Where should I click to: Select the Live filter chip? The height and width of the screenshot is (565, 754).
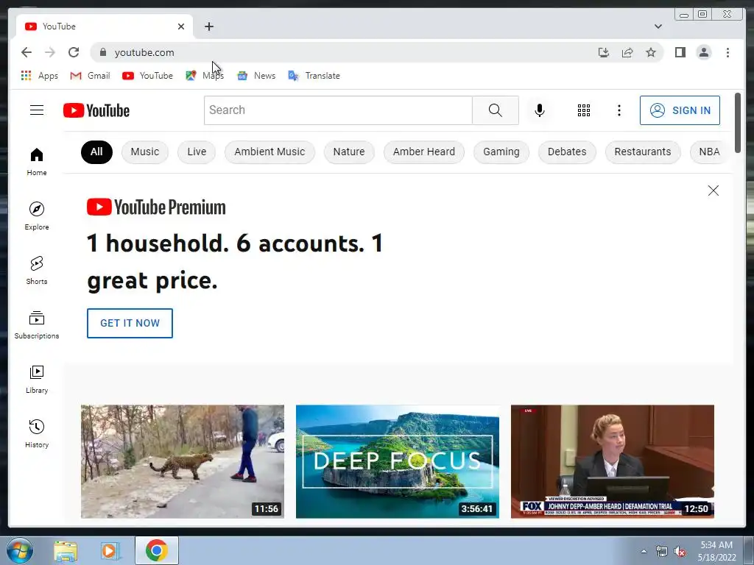click(x=197, y=152)
